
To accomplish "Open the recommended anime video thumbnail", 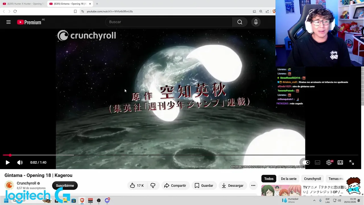I will [281, 190].
